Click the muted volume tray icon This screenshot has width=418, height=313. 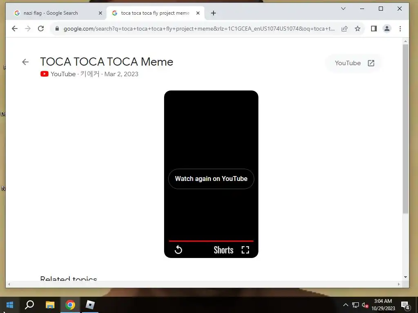point(365,305)
